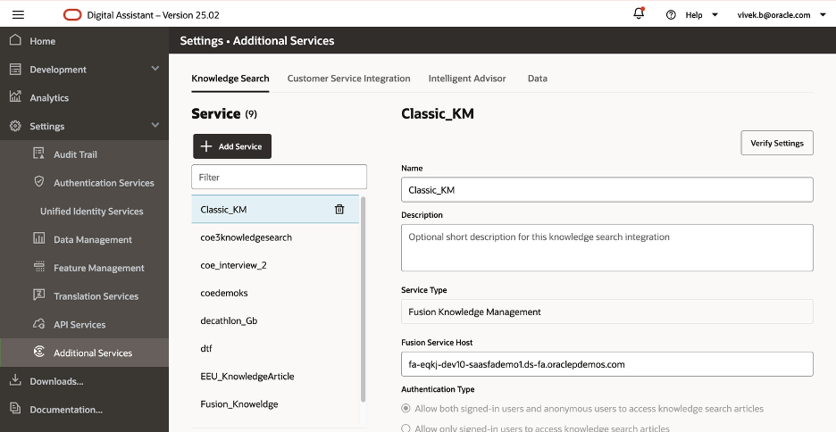Click the Feature Management icon
Screen dimensions: 836x432
tap(39, 266)
